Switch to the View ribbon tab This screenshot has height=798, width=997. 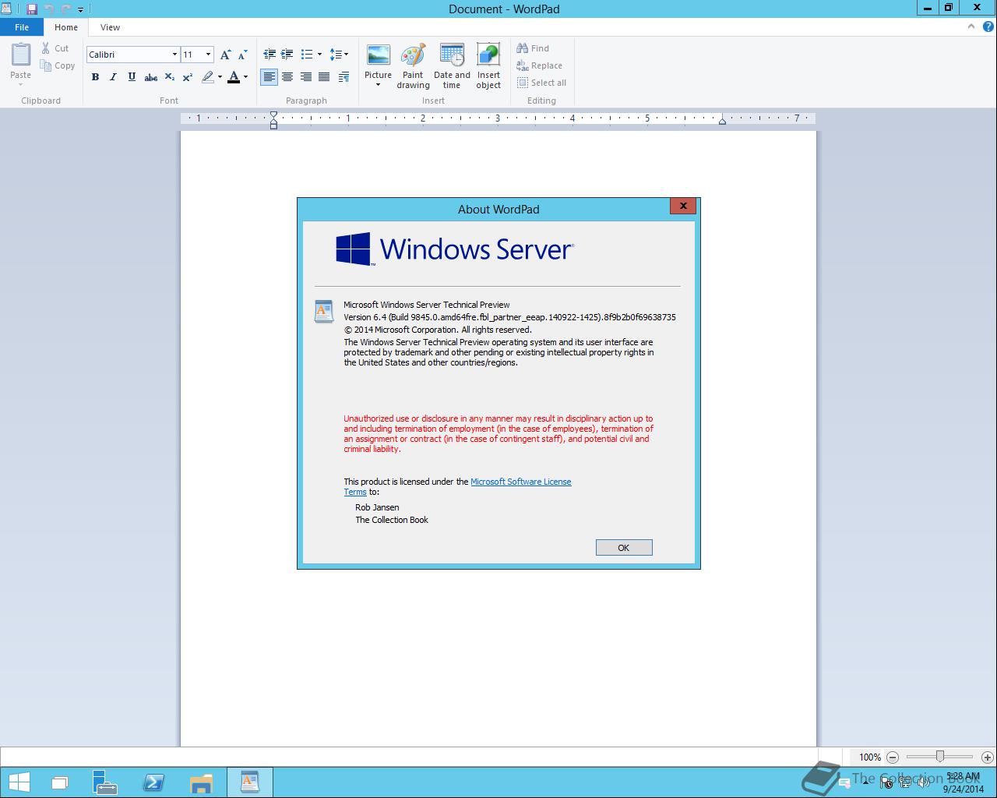click(110, 27)
